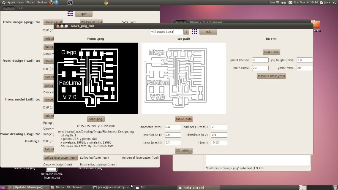This screenshot has height=190, width=338.
Task: Edit the diameter (mm) field
Action: pos(173,127)
